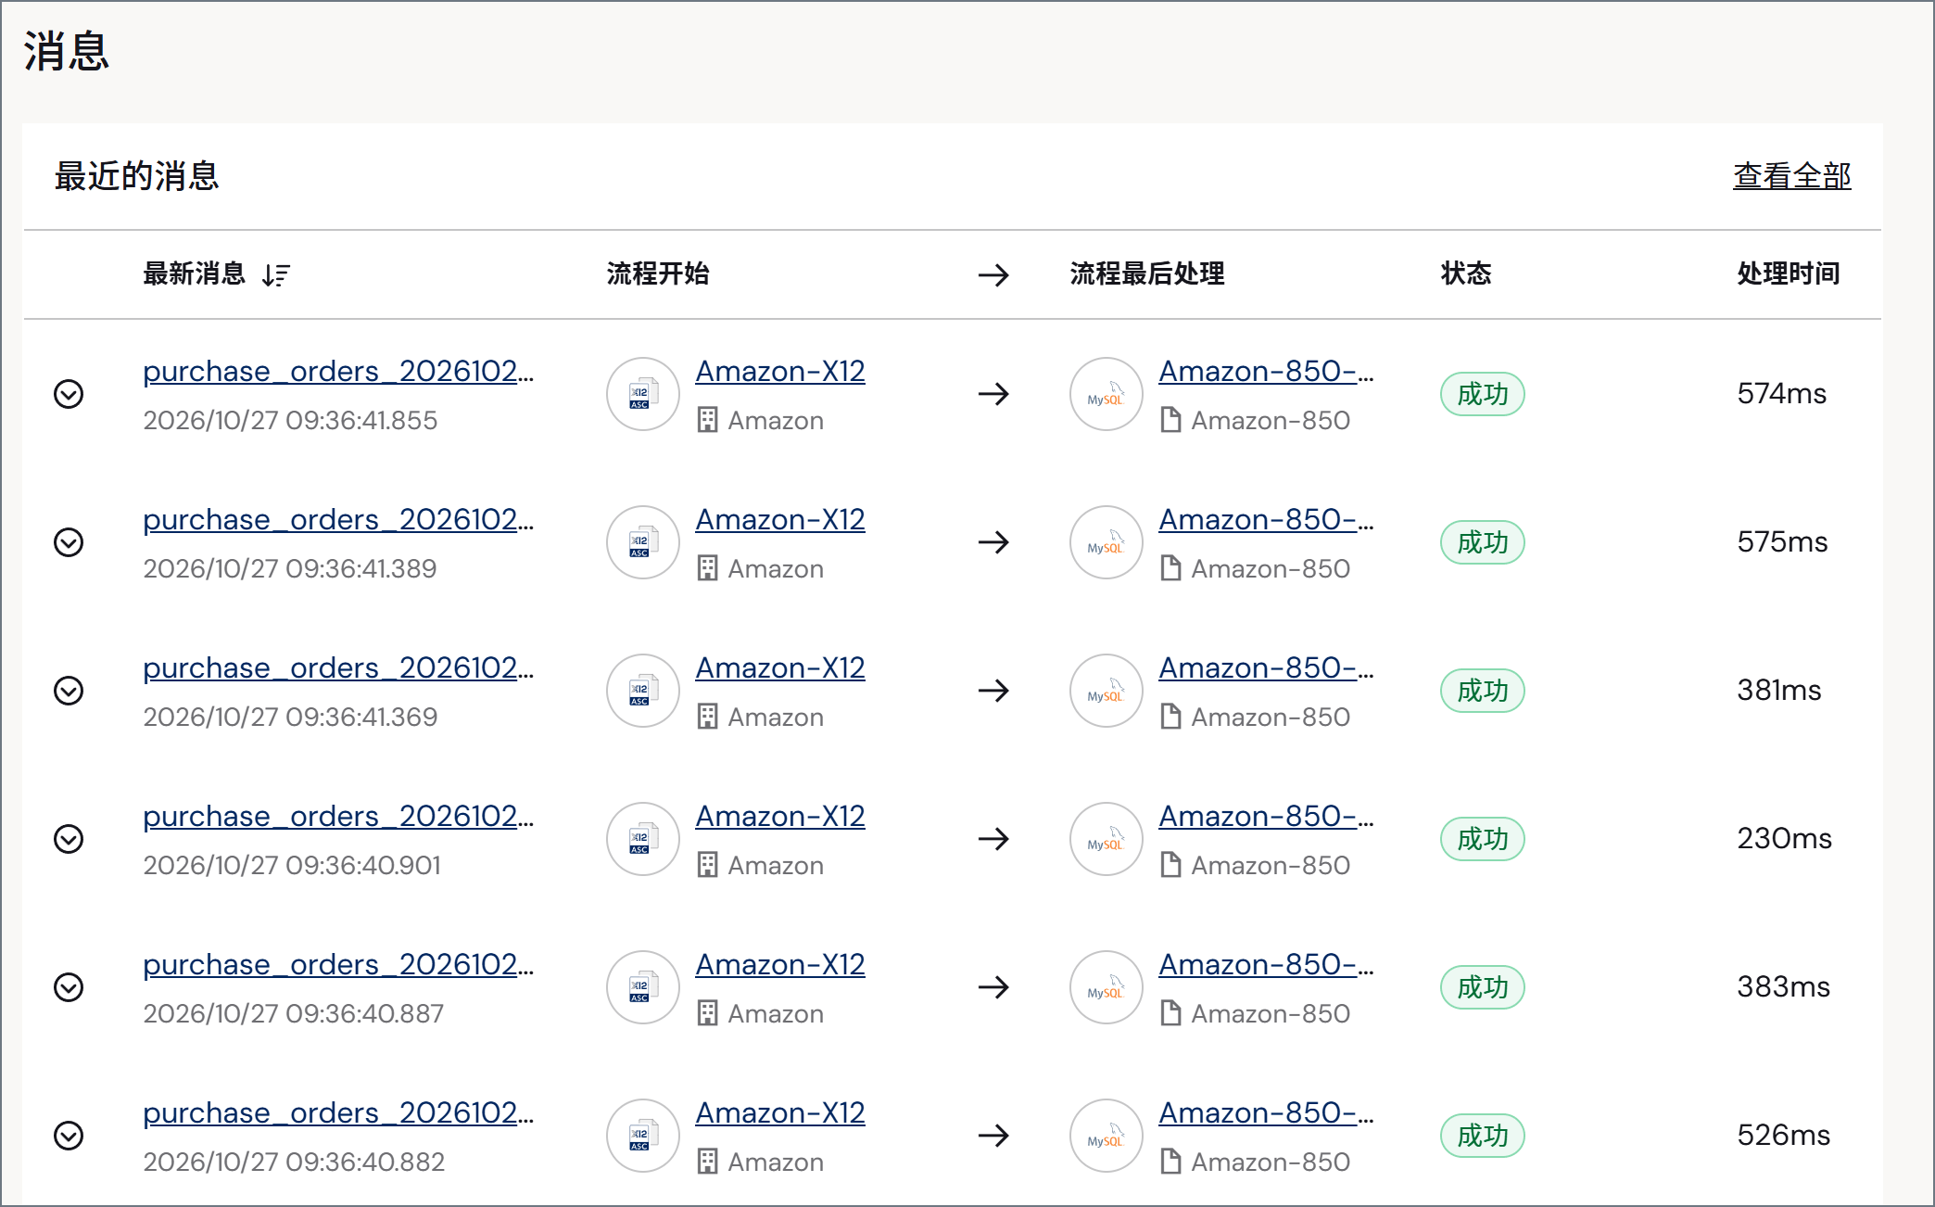This screenshot has height=1207, width=1935.
Task: Expand the message row timestamped 09:36:41.369
Action: click(x=69, y=691)
